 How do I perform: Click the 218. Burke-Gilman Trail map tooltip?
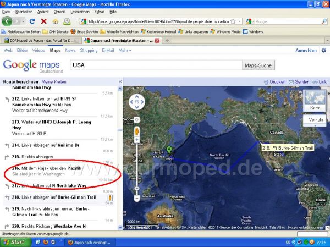[288, 148]
